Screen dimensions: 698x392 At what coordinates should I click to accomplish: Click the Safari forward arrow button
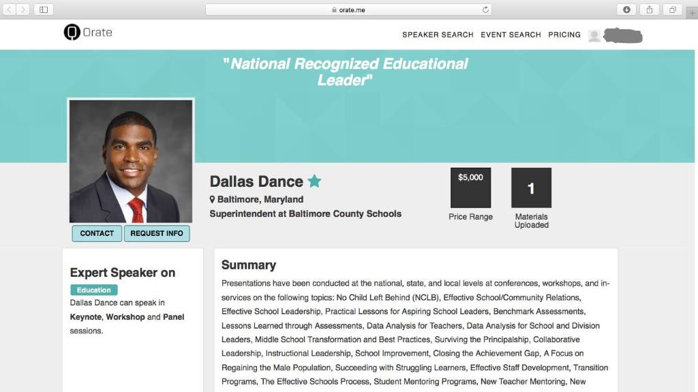[24, 10]
